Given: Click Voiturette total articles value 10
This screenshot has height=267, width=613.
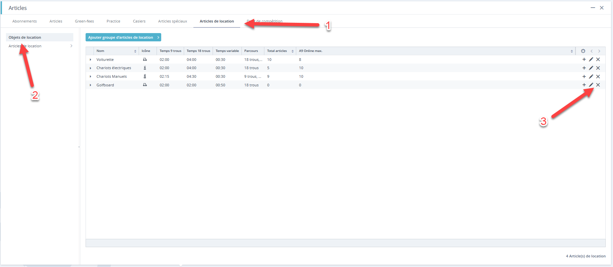Looking at the screenshot, I should pos(269,60).
